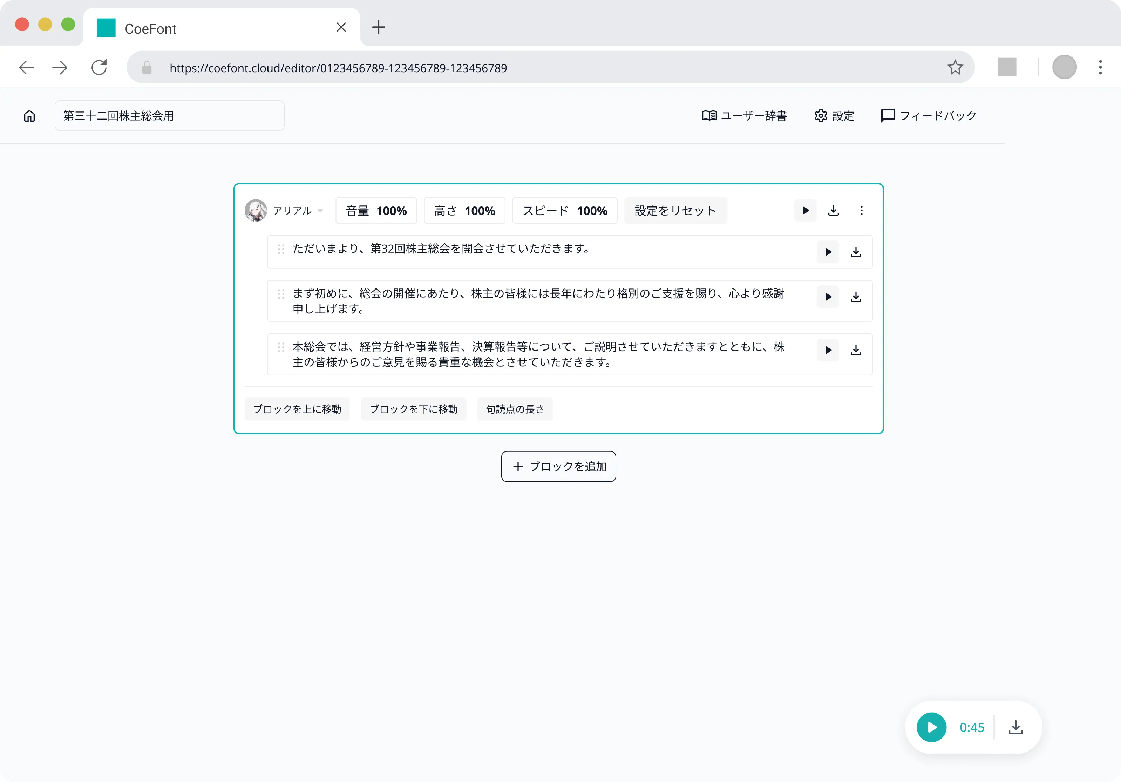Image resolution: width=1121 pixels, height=782 pixels.
Task: Play the まず初めに sentence
Action: [828, 297]
